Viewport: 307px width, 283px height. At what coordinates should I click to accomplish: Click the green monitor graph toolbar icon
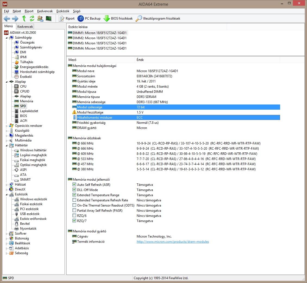tap(49, 19)
